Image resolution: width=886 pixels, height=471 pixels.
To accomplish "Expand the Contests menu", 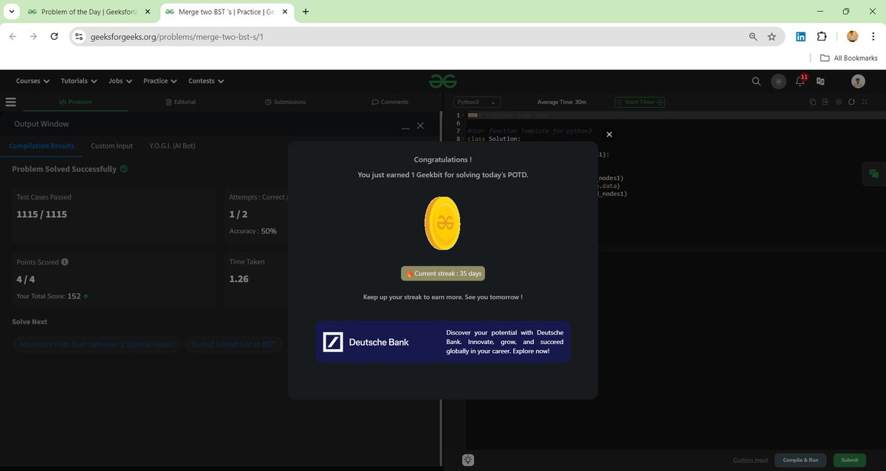I will click(206, 81).
